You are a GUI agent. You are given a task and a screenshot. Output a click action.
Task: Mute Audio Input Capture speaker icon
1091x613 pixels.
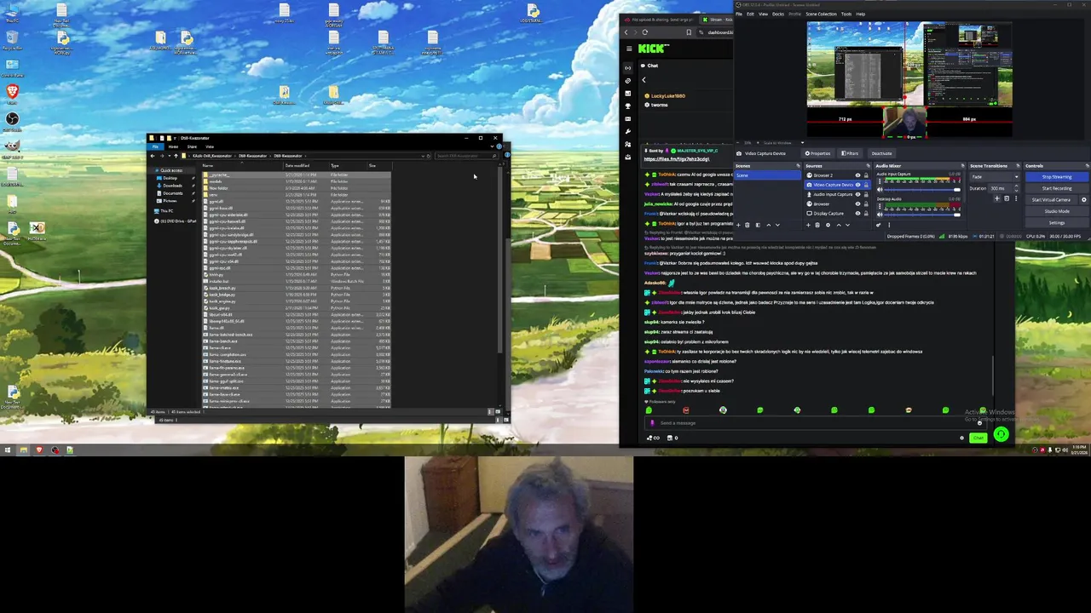(880, 189)
